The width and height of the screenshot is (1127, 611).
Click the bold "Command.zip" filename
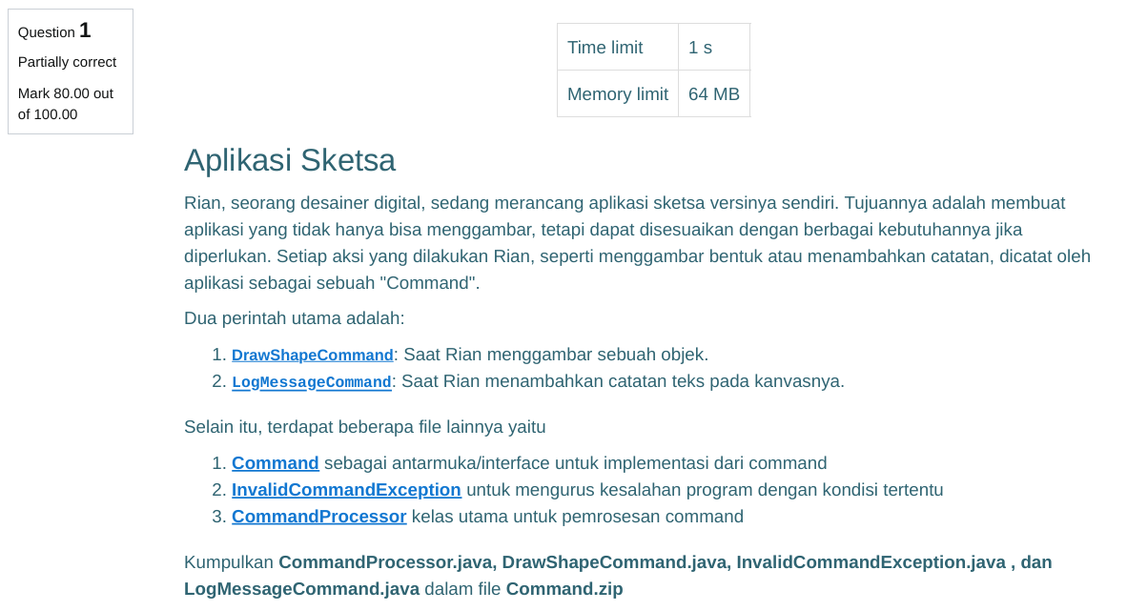[x=563, y=589]
